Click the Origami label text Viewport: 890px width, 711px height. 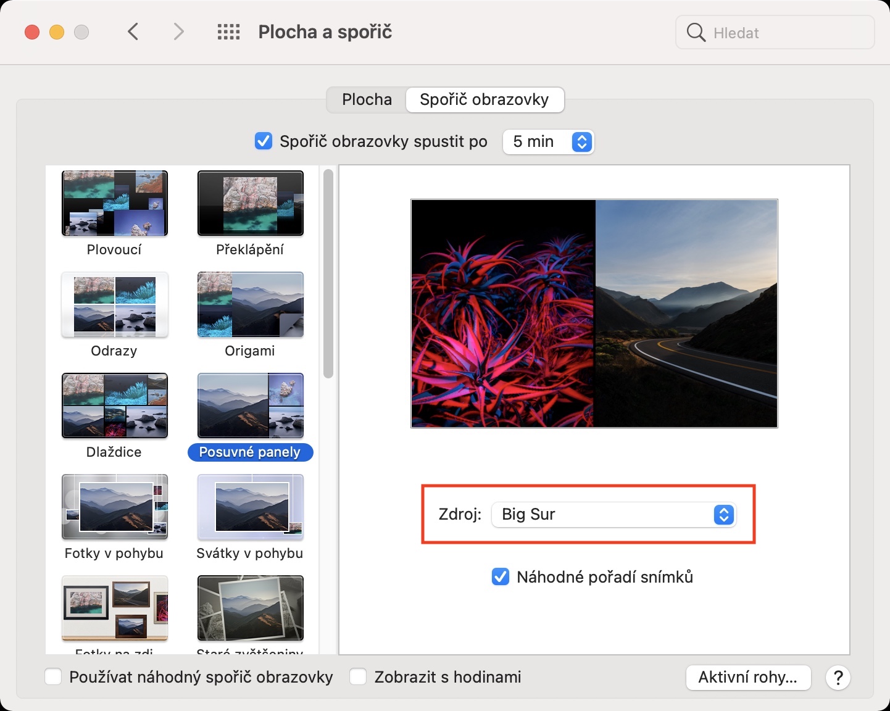[250, 351]
